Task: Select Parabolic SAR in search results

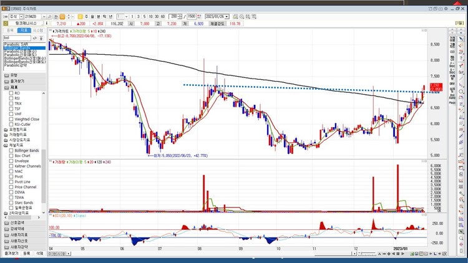Action: (24, 44)
